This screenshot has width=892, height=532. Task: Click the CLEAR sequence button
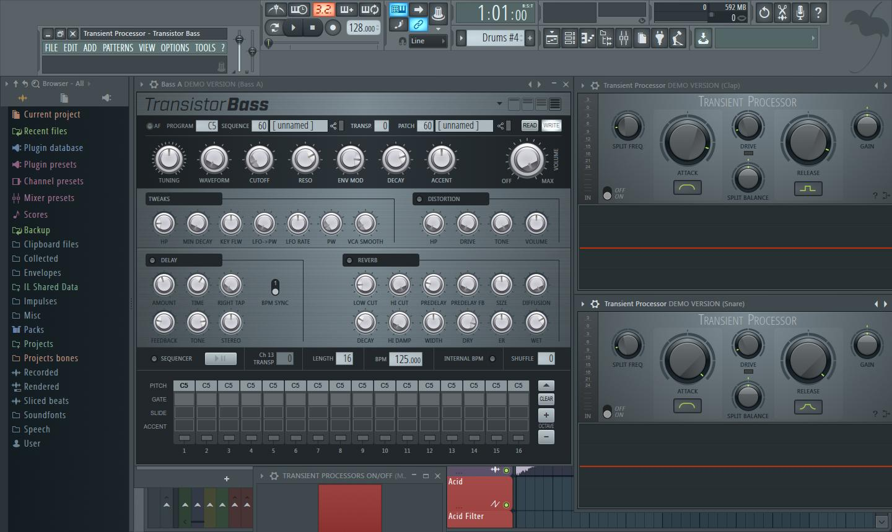click(546, 399)
